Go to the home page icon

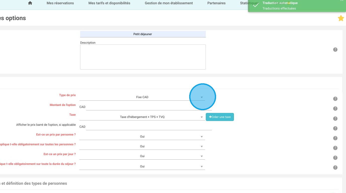click(x=30, y=3)
